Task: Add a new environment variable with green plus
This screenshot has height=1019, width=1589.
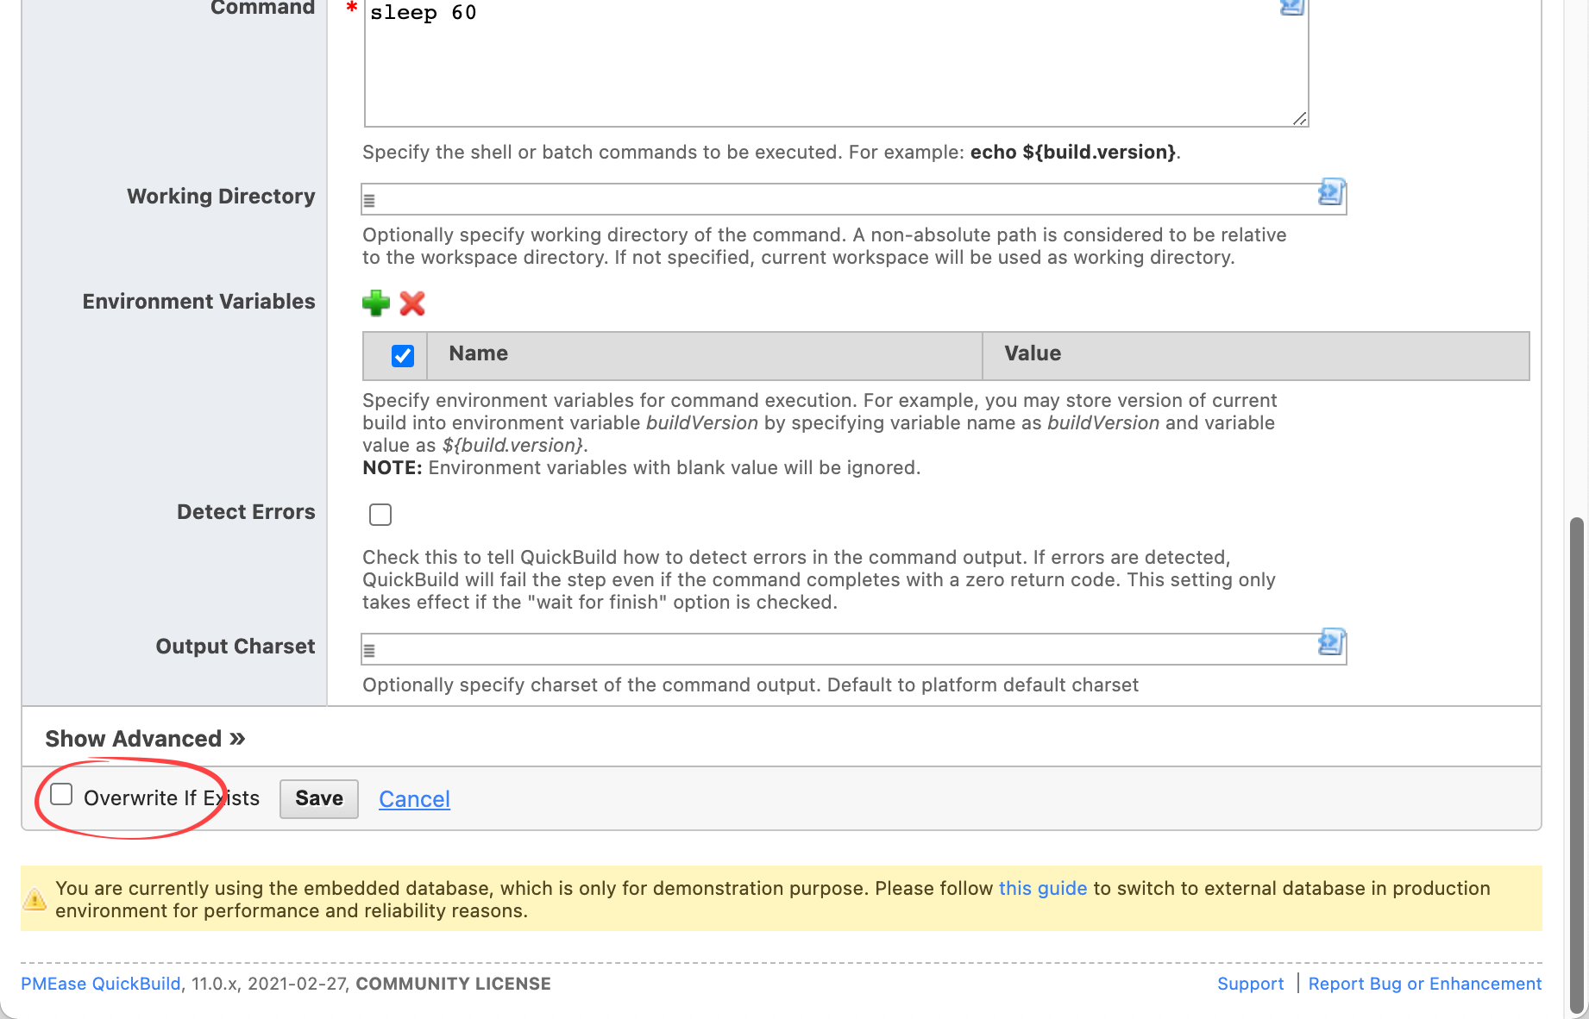Action: 375,303
